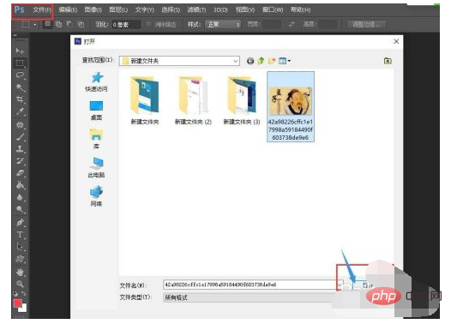Image resolution: width=451 pixels, height=324 pixels.
Task: Select the Path Selection tool
Action: (20, 247)
